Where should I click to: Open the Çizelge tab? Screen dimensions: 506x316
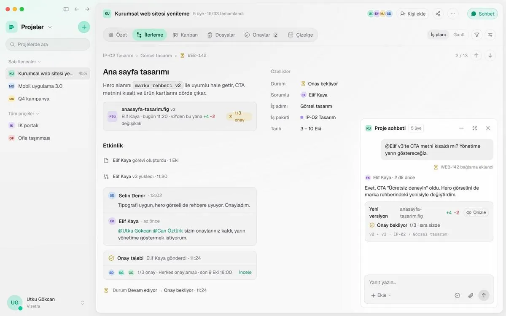click(x=301, y=35)
